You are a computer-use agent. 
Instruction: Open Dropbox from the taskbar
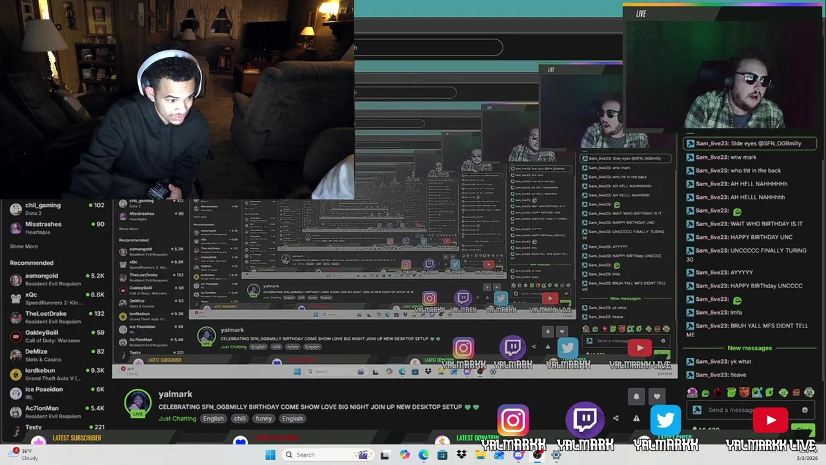click(x=461, y=455)
